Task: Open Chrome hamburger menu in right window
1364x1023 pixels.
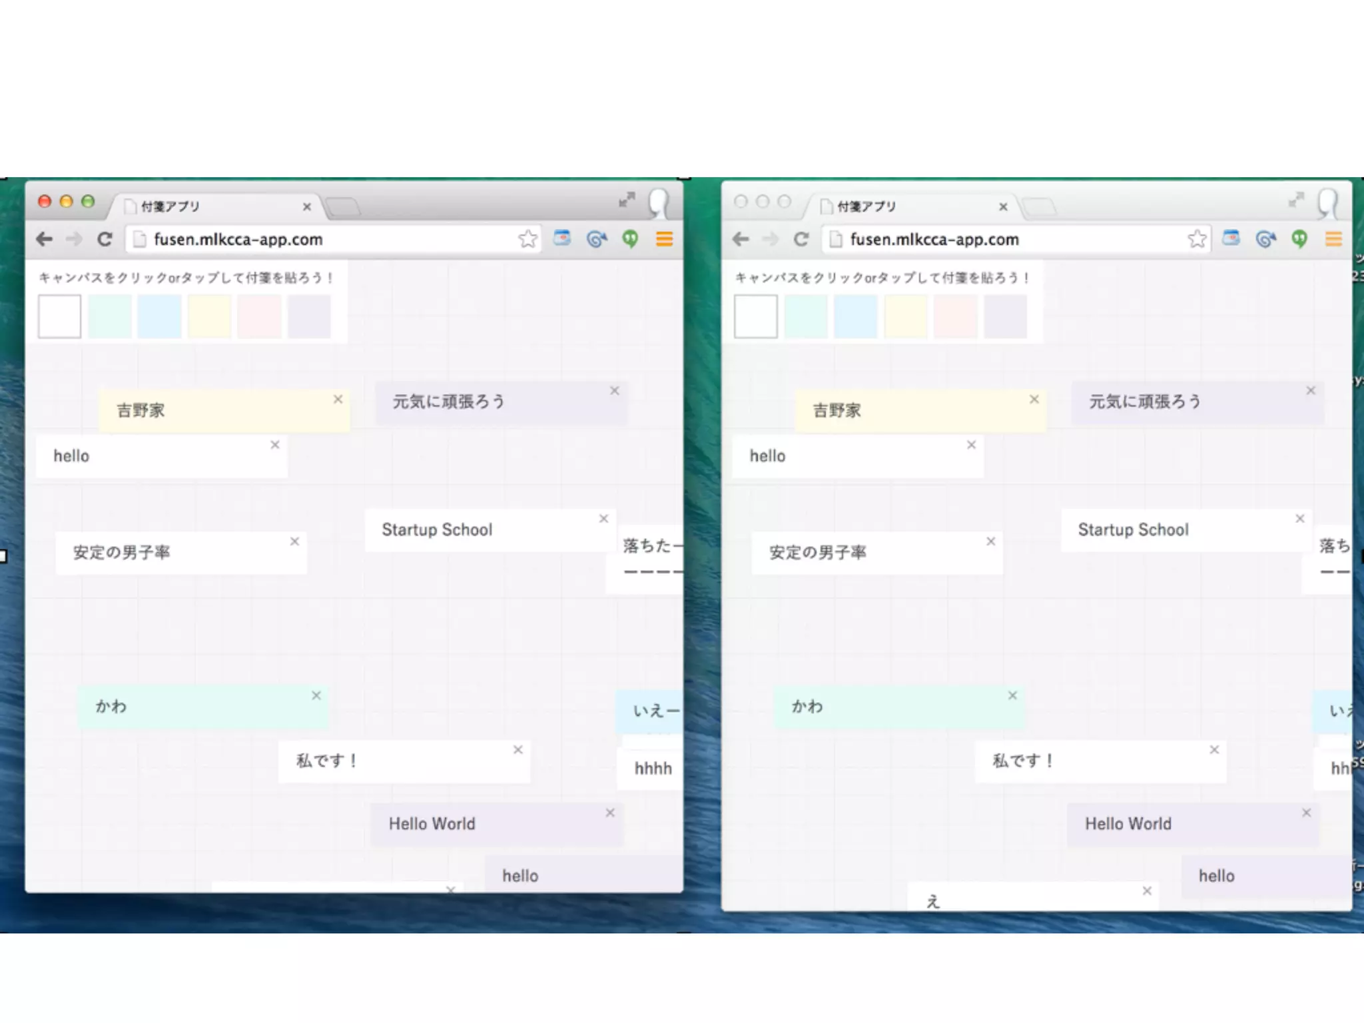Action: click(x=1333, y=239)
